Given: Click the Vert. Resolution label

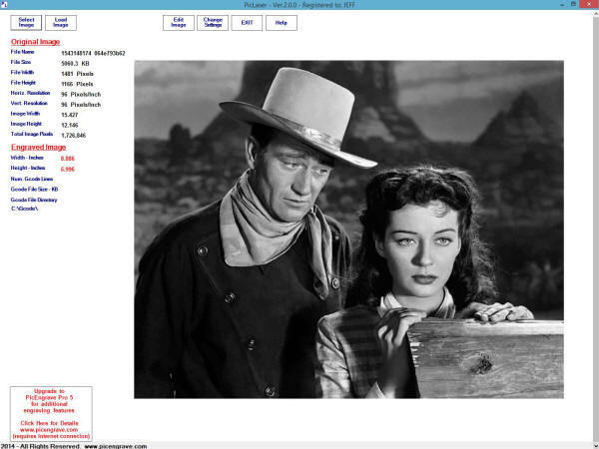Looking at the screenshot, I should coord(29,103).
